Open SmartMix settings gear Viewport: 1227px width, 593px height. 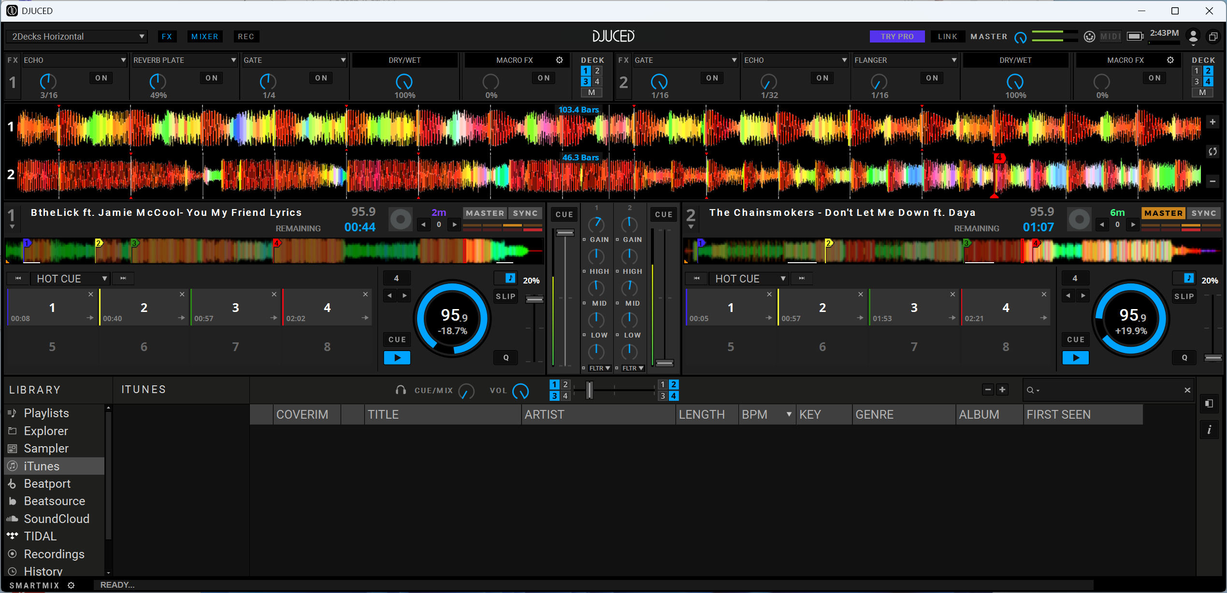[71, 585]
